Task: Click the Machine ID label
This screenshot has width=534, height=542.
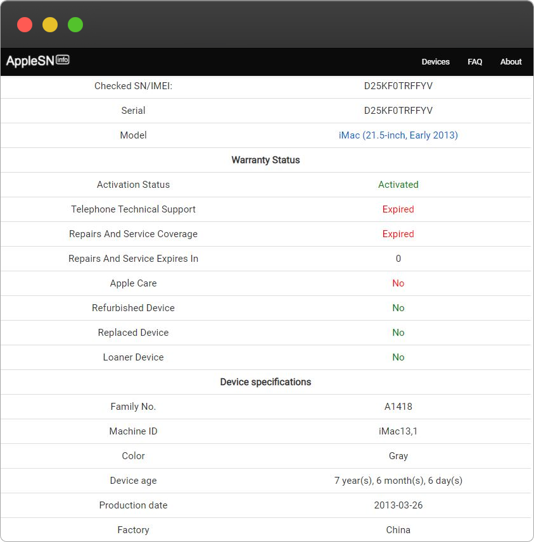Action: [133, 431]
